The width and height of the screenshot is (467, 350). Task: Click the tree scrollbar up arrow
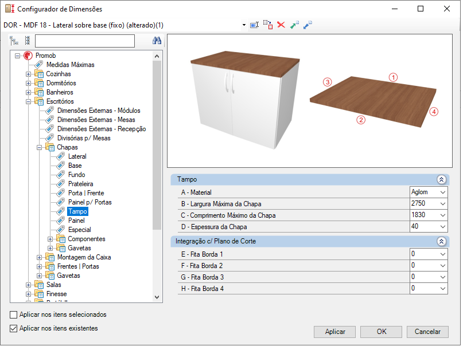[x=157, y=56]
